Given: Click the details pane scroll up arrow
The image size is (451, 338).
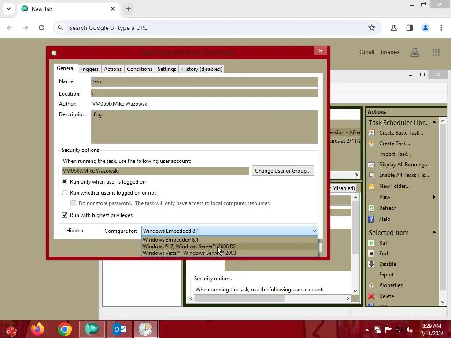Looking at the screenshot, I should (x=355, y=197).
